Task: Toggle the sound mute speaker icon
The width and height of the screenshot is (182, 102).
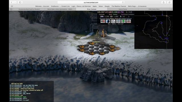Action: (103, 21)
